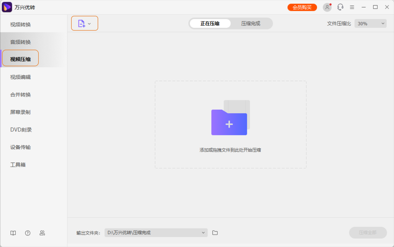The image size is (394, 247).
Task: Expand the add files dropdown arrow
Action: coord(90,23)
